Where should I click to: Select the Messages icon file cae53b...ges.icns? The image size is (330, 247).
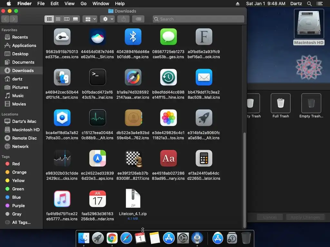point(168,37)
